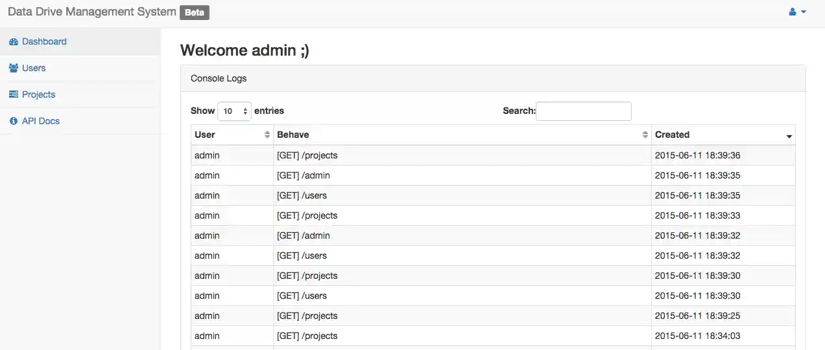Click the Projects list icon

pyautogui.click(x=14, y=94)
